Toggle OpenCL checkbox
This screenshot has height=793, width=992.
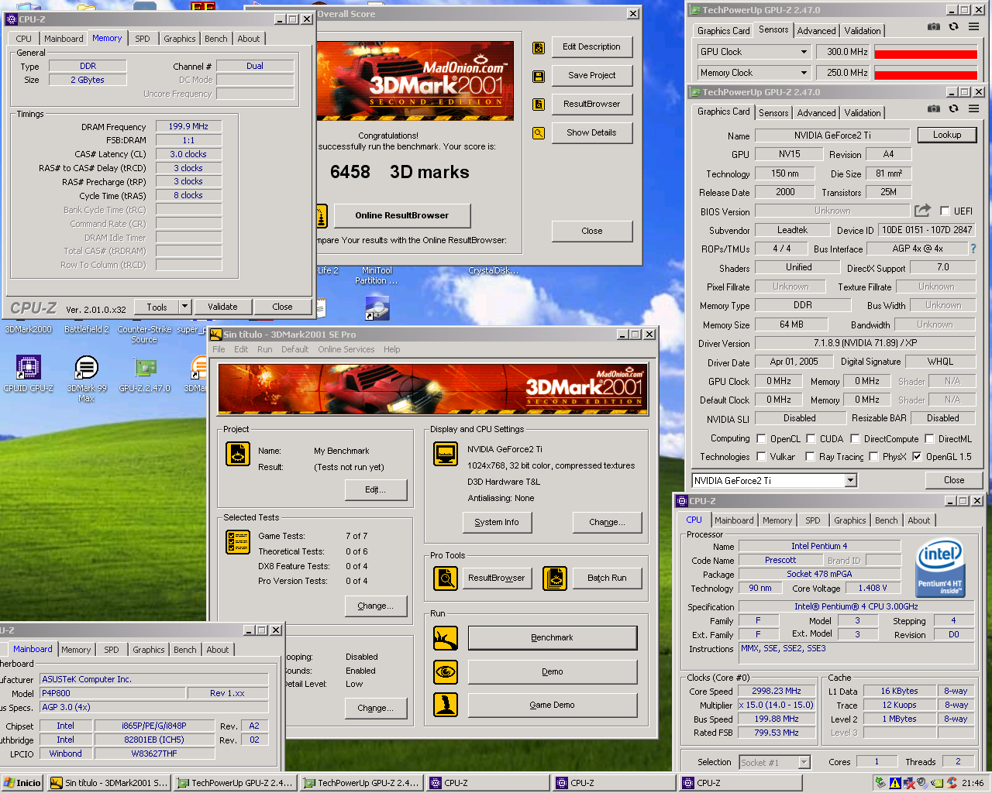[x=761, y=438]
